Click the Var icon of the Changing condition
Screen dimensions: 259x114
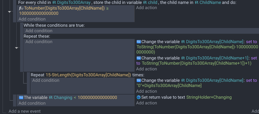pos(21,97)
